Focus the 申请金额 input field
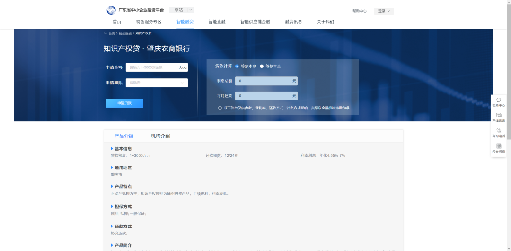Screen dimensions: 511x251 [x=157, y=67]
